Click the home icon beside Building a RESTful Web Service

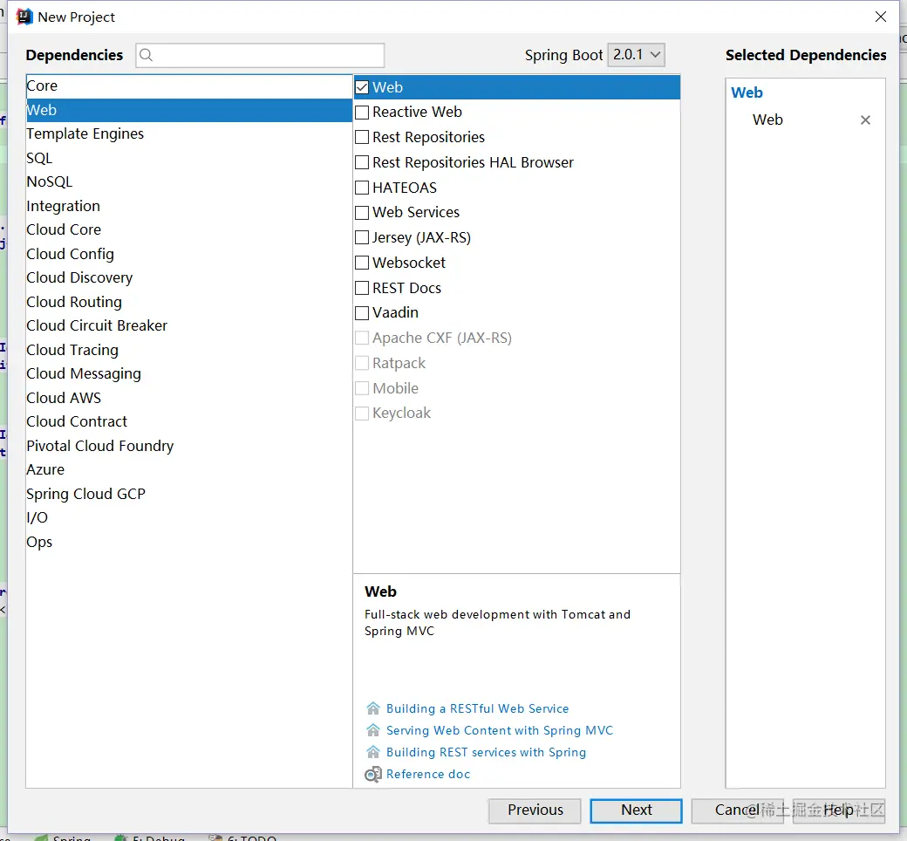(x=373, y=708)
